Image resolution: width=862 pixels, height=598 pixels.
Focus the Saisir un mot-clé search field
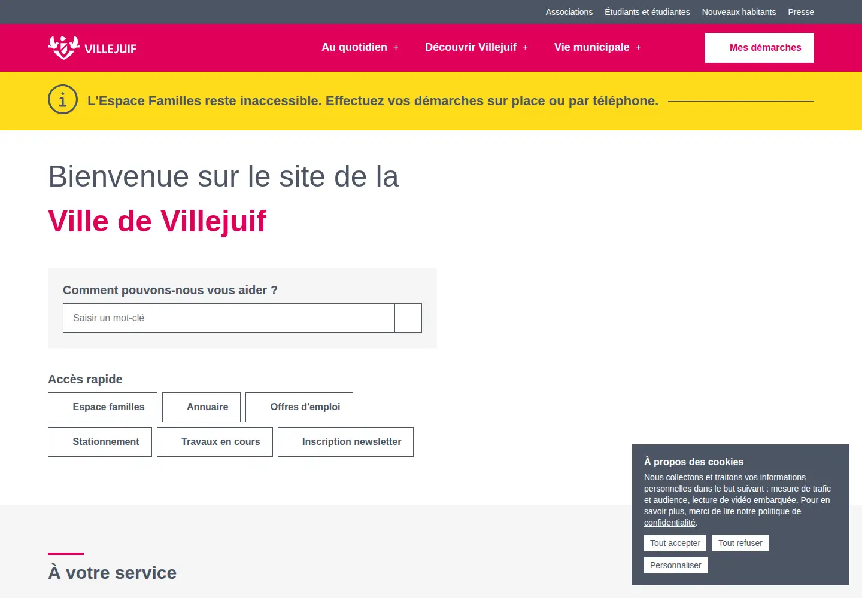click(229, 318)
